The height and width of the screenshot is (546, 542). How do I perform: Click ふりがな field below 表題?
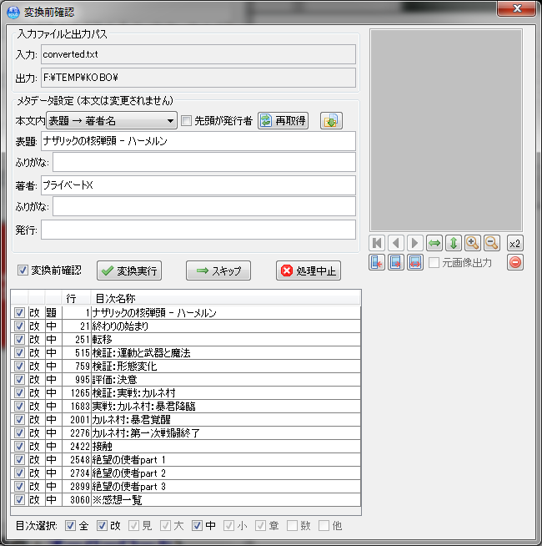point(204,162)
